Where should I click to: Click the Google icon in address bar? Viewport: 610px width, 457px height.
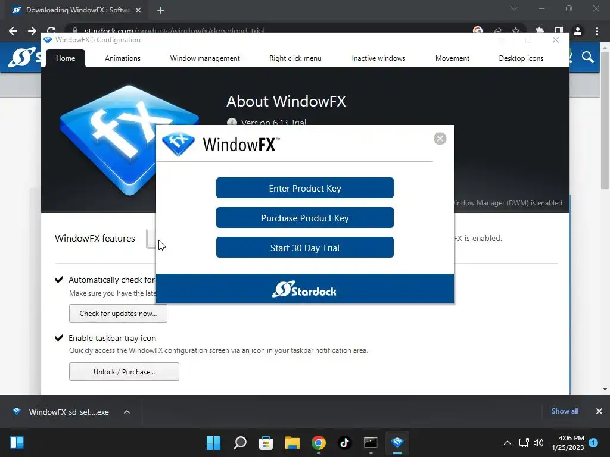(x=478, y=30)
